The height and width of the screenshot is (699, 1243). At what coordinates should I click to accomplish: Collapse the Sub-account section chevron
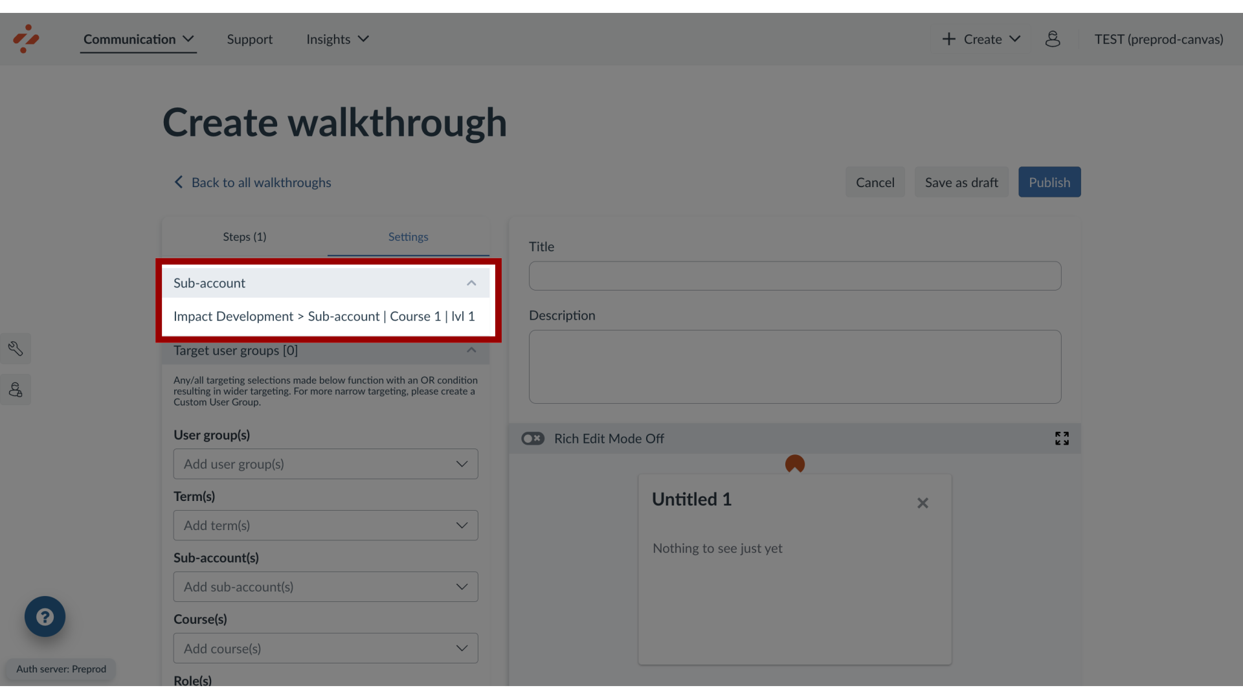pyautogui.click(x=471, y=282)
